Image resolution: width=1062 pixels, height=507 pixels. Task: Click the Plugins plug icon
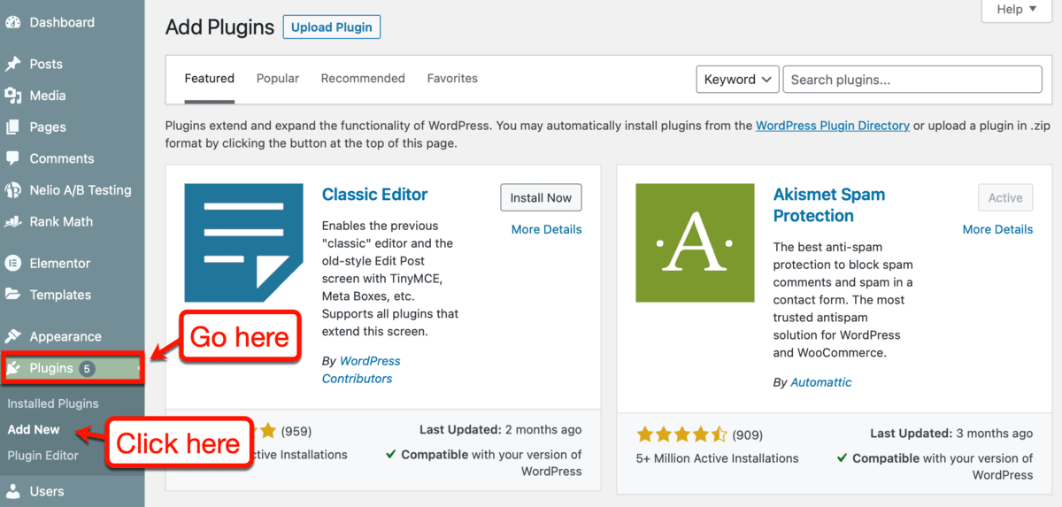point(14,368)
